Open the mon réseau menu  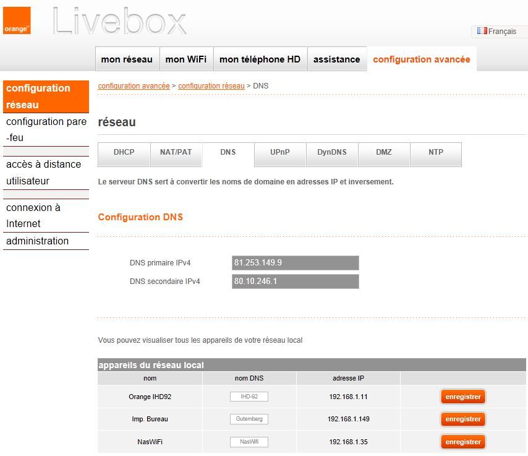click(x=127, y=59)
